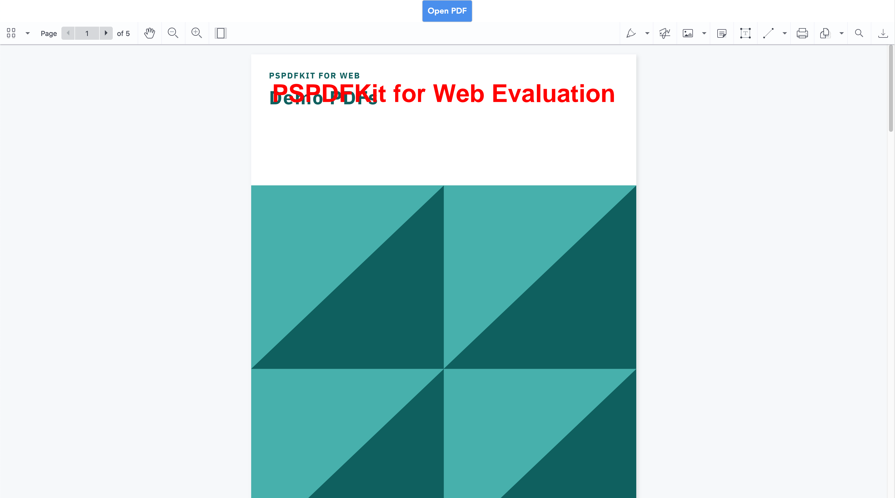Add a note annotation
The width and height of the screenshot is (895, 498).
pyautogui.click(x=722, y=33)
